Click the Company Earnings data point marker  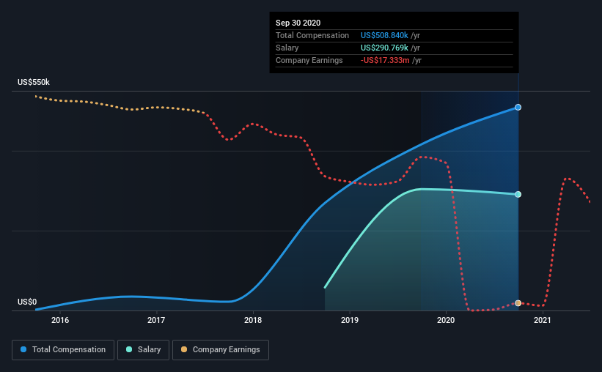click(x=518, y=303)
